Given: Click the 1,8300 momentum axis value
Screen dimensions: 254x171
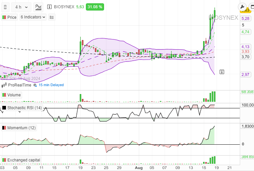Looking at the screenshot, I should (248, 126).
